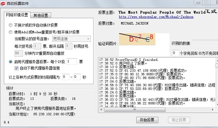Click the log horizontal scrollbar right arrow
This screenshot has width=218, height=128.
[213, 110]
